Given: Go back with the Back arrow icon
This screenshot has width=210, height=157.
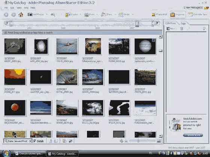Looking at the screenshot, I should (6, 15).
